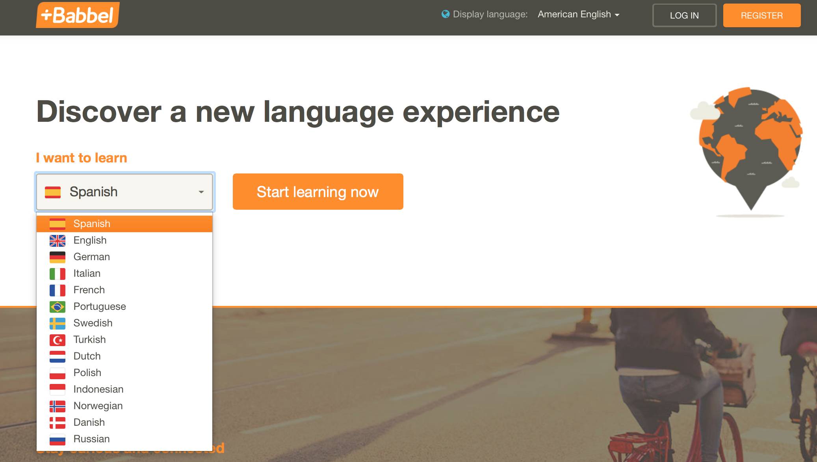The height and width of the screenshot is (462, 817).
Task: Click Start learning now
Action: [318, 192]
